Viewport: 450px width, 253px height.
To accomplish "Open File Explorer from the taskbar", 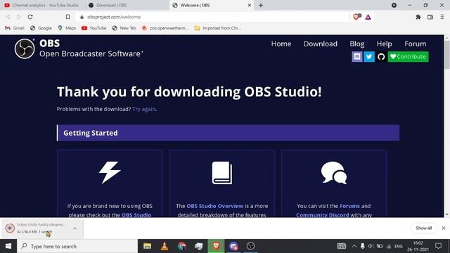I will click(x=147, y=246).
